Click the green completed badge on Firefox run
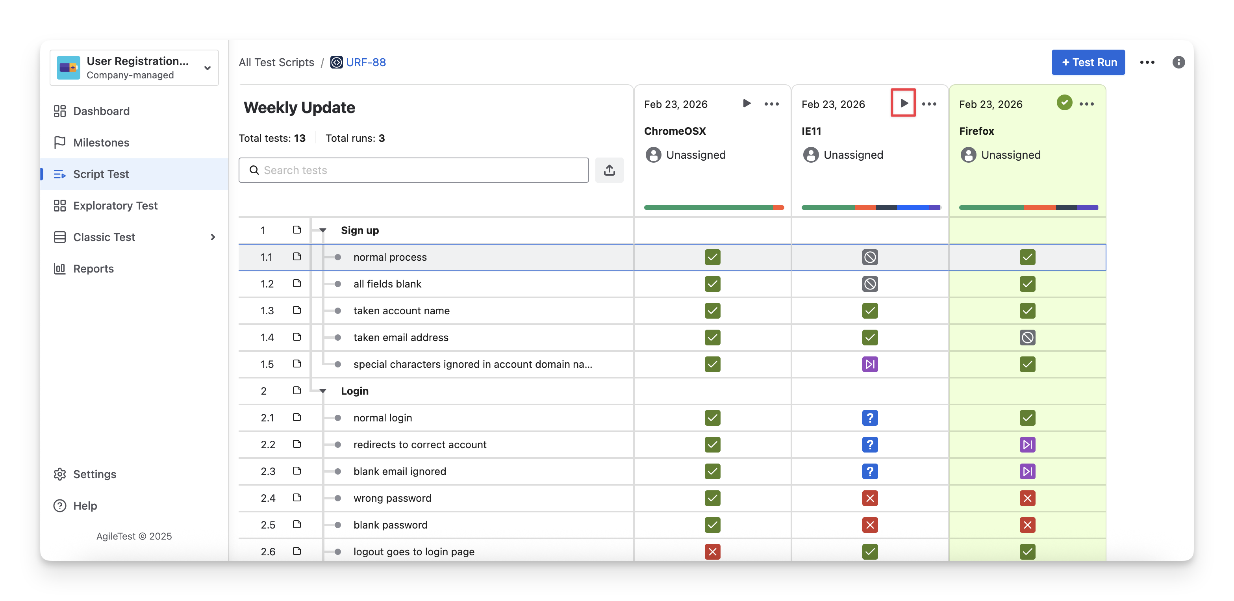1234x601 pixels. point(1064,102)
